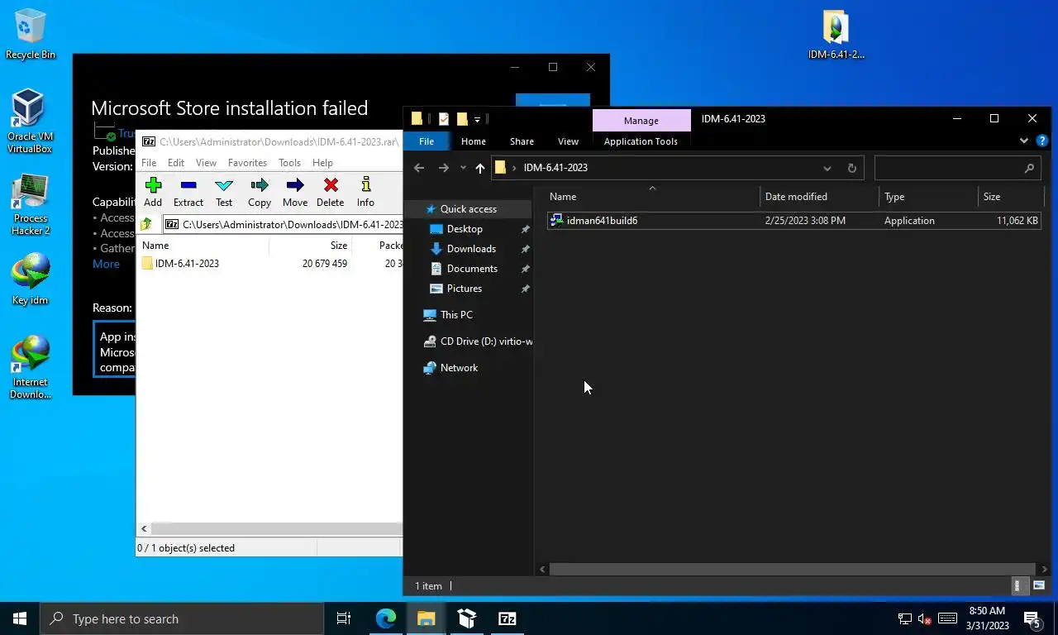Click the Explorer horizontal scrollbar
Image resolution: width=1058 pixels, height=635 pixels.
(x=793, y=570)
